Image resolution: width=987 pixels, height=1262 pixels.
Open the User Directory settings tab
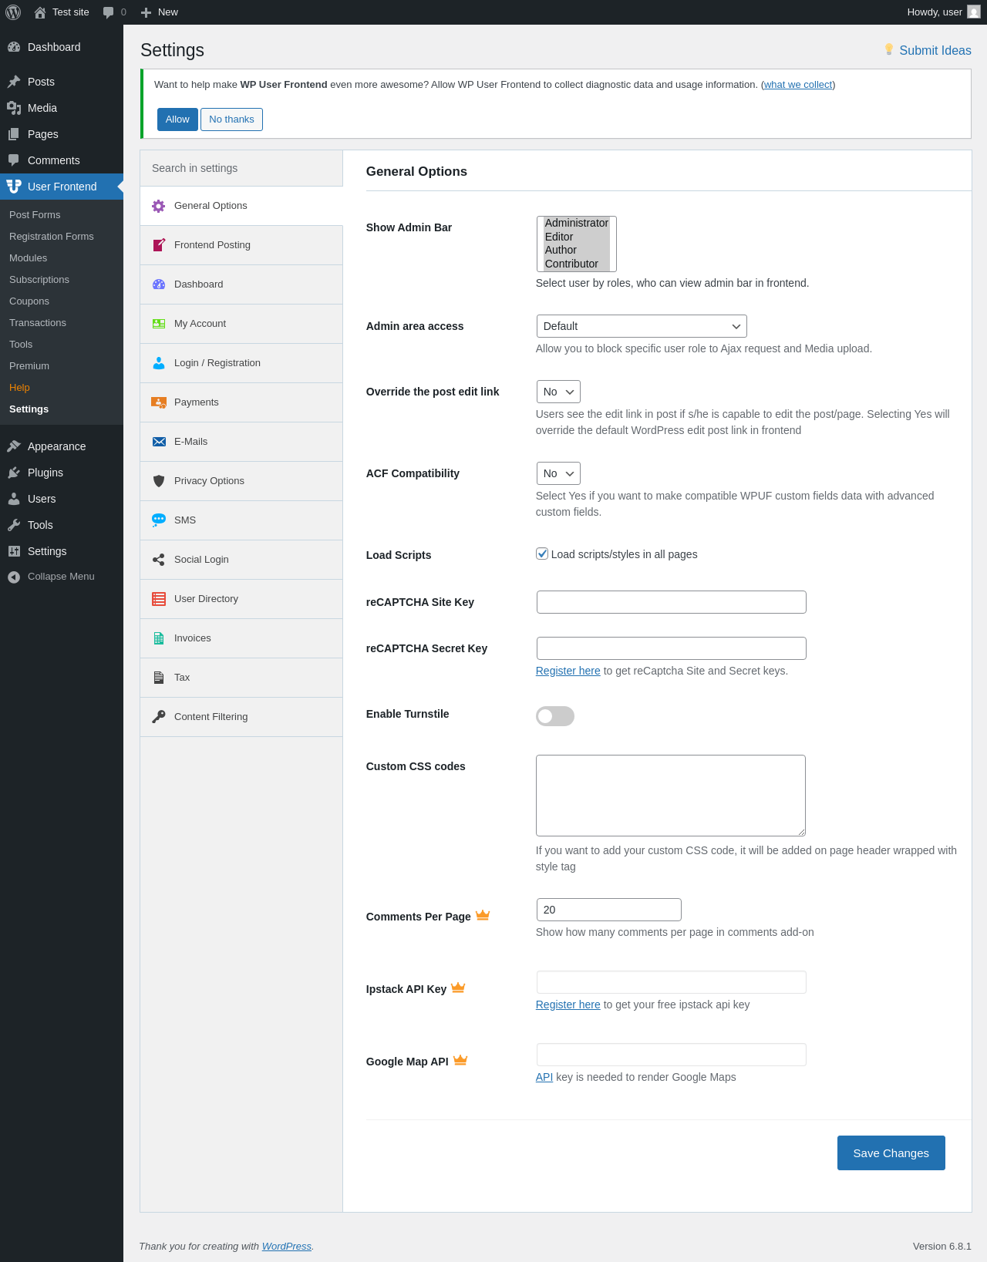pyautogui.click(x=241, y=599)
